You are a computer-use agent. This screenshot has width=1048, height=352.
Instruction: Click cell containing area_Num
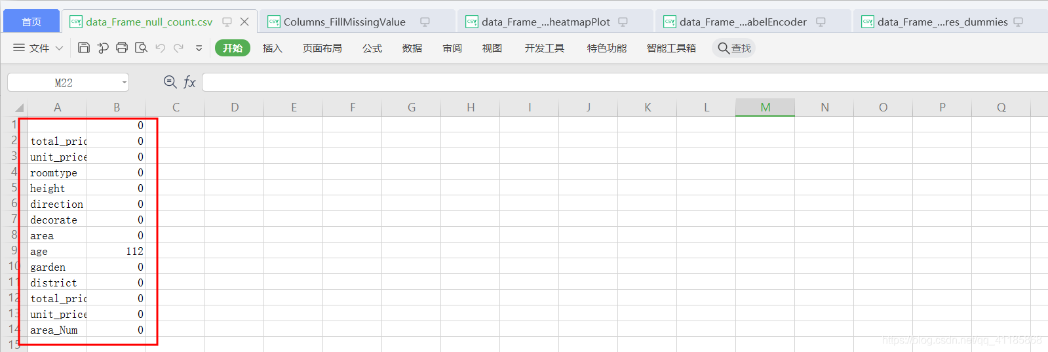58,330
